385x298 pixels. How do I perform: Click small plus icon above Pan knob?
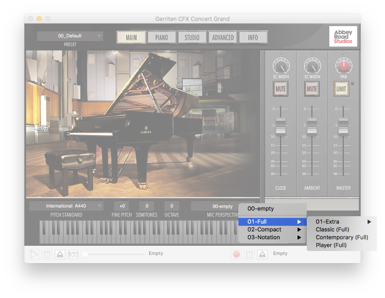point(344,54)
